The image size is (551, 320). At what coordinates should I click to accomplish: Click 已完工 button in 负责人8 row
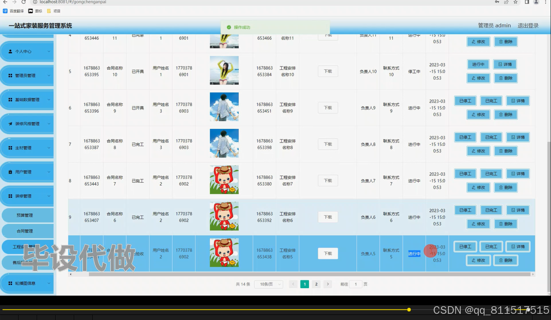pyautogui.click(x=491, y=137)
